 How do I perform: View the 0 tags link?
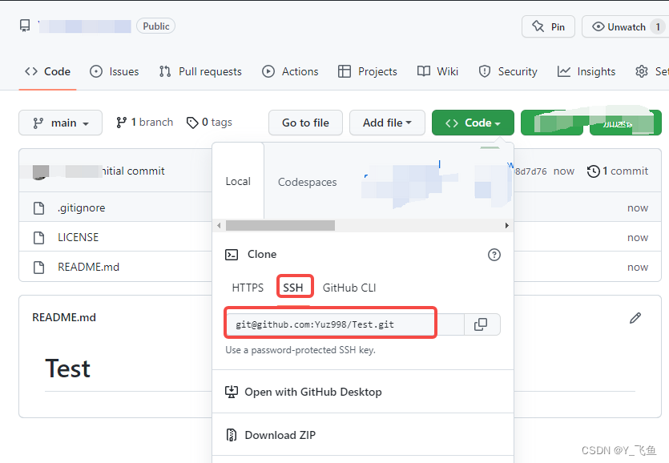pos(209,123)
